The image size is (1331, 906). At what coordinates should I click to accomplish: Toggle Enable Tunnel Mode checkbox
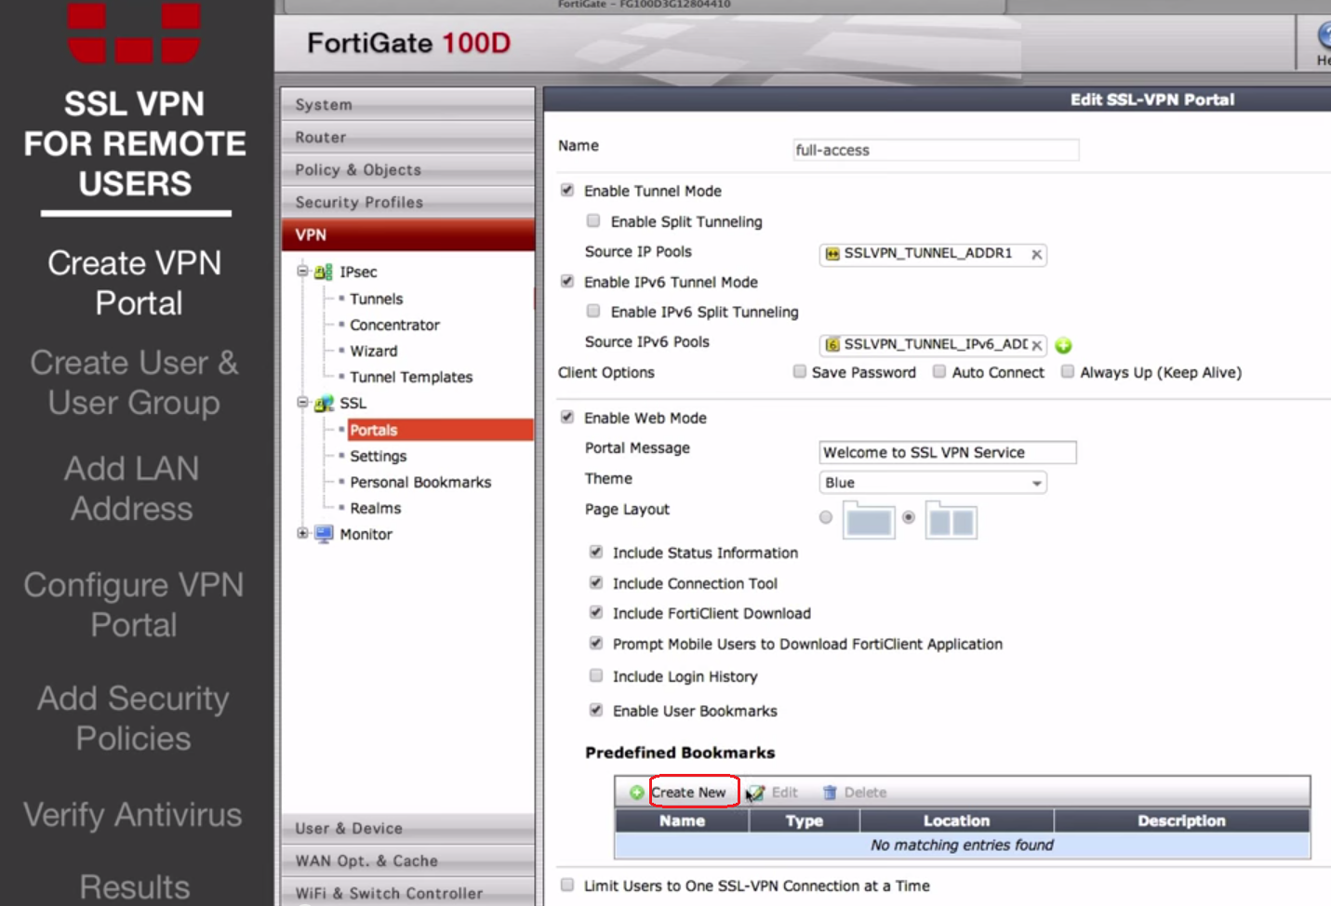coord(567,191)
